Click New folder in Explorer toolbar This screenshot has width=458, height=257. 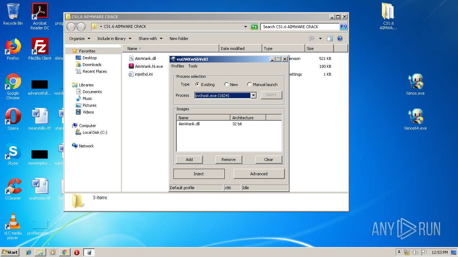[x=179, y=39]
